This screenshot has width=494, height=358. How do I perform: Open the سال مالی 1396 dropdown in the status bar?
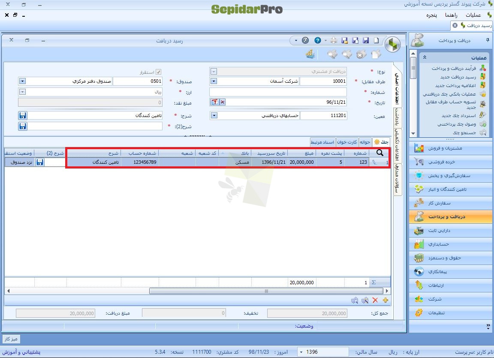[301, 352]
